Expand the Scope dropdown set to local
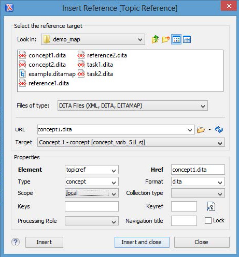239x257 pixels. tap(92, 193)
